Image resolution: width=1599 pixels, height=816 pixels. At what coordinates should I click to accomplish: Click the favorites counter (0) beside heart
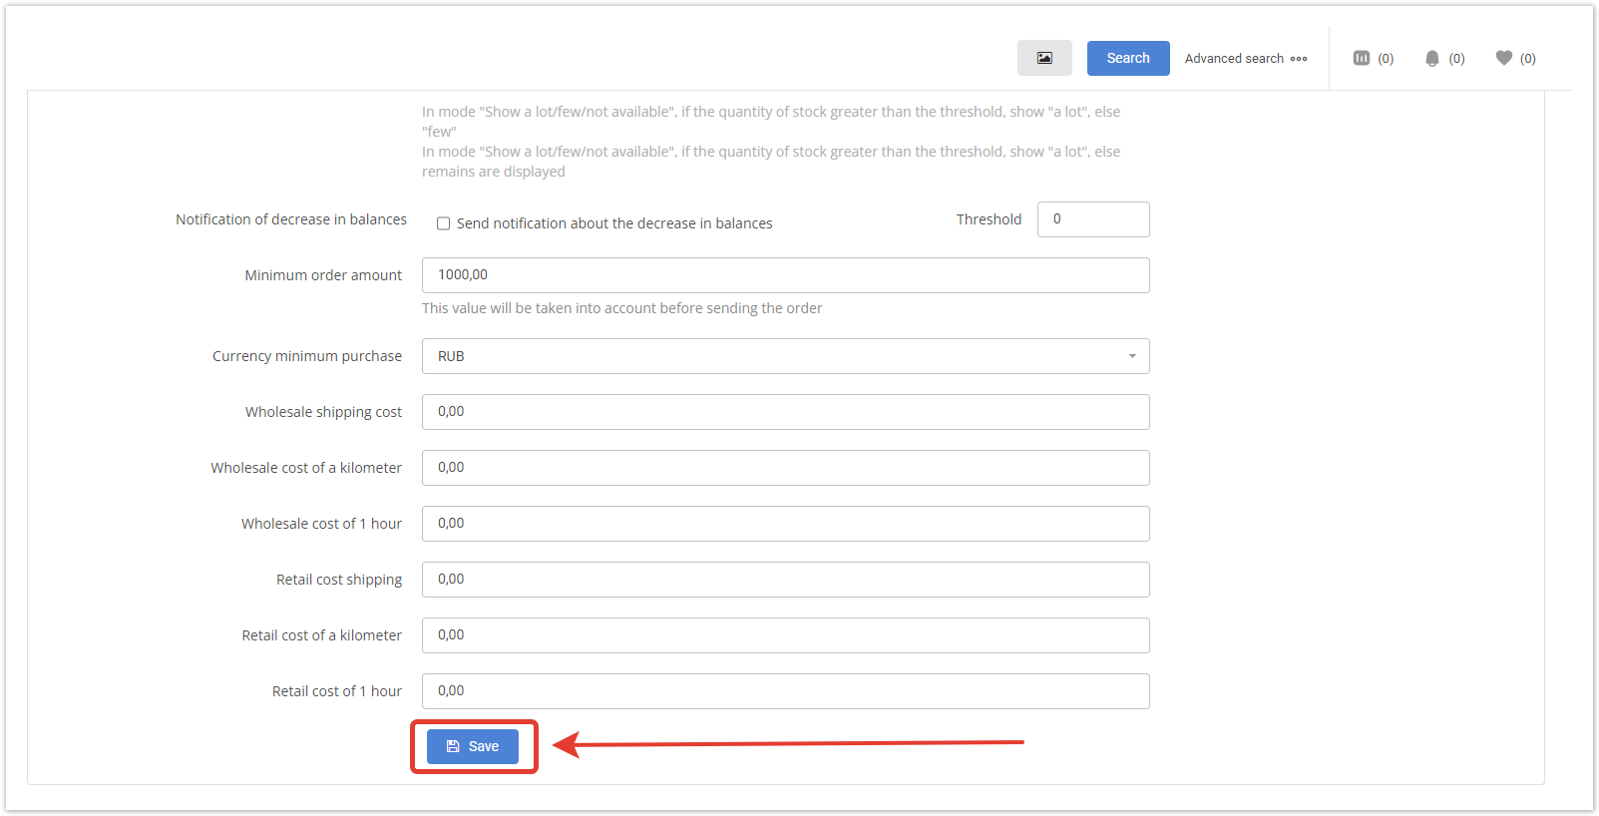[1528, 59]
